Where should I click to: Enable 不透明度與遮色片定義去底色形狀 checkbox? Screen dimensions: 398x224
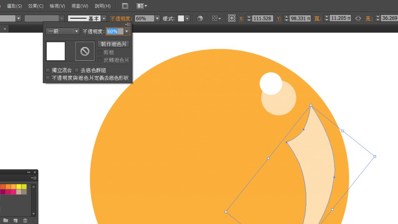(48, 78)
